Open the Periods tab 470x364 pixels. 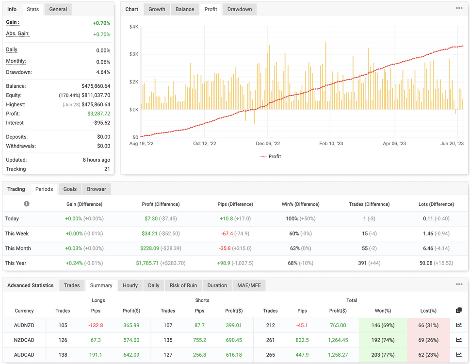coord(44,189)
